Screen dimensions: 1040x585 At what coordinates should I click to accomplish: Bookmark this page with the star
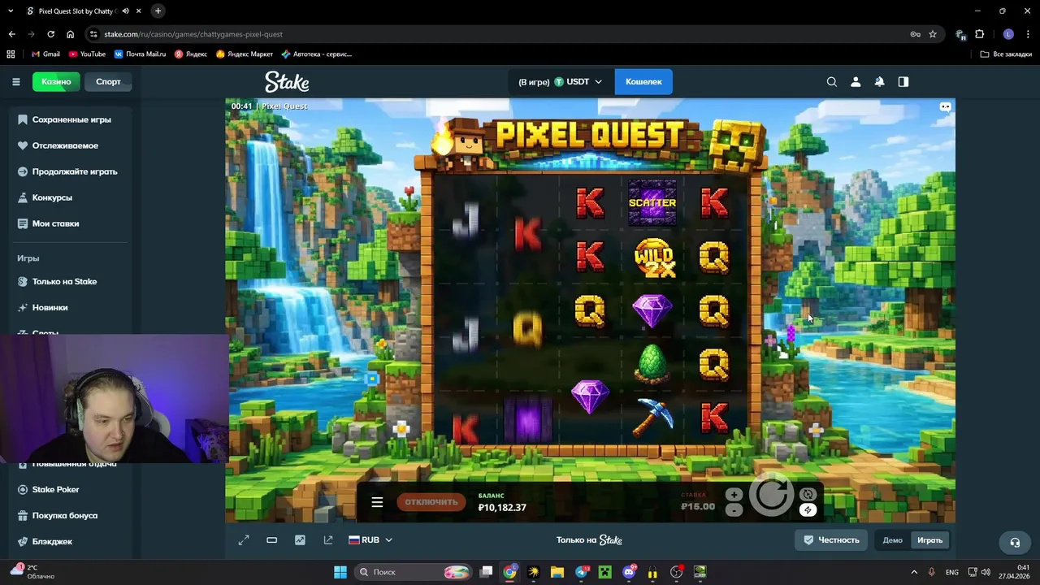coord(933,34)
